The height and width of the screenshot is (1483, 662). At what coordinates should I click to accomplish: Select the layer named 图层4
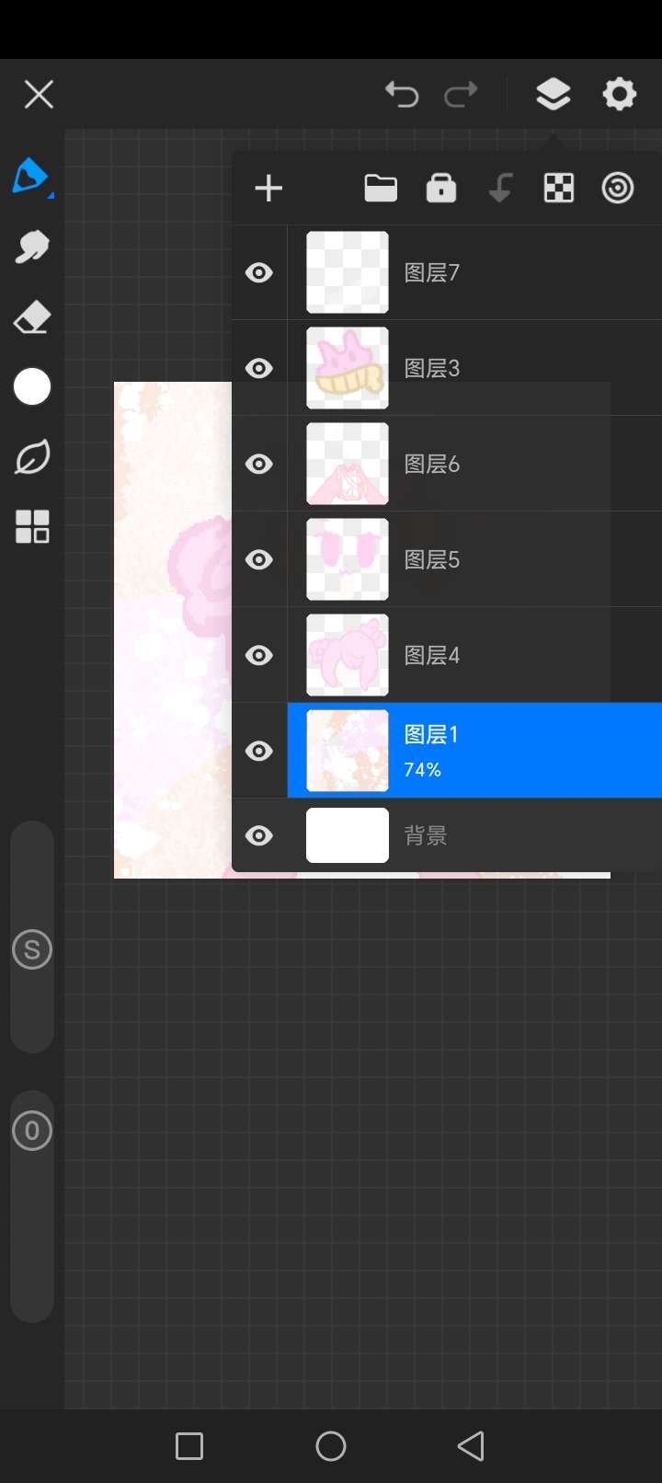pyautogui.click(x=432, y=656)
